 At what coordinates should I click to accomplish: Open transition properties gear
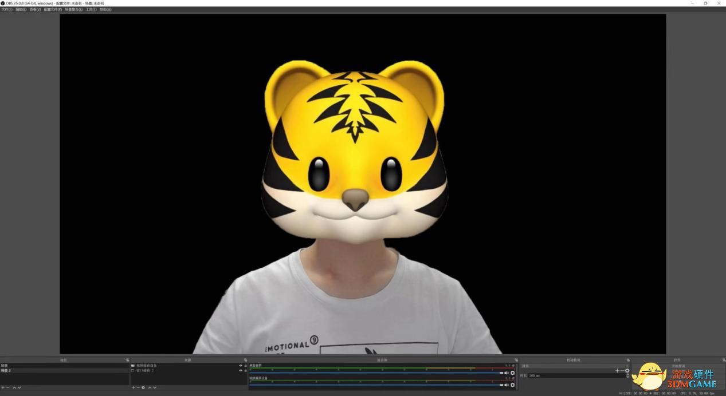pyautogui.click(x=627, y=371)
